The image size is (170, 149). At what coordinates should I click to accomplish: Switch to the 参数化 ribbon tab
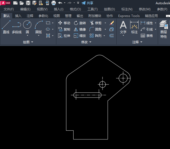point(43,16)
